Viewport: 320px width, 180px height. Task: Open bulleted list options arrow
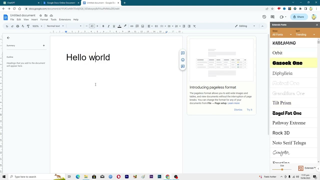(x=172, y=26)
